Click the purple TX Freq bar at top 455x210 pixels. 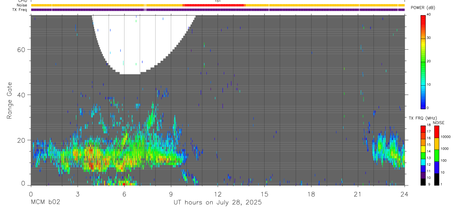[218, 10]
